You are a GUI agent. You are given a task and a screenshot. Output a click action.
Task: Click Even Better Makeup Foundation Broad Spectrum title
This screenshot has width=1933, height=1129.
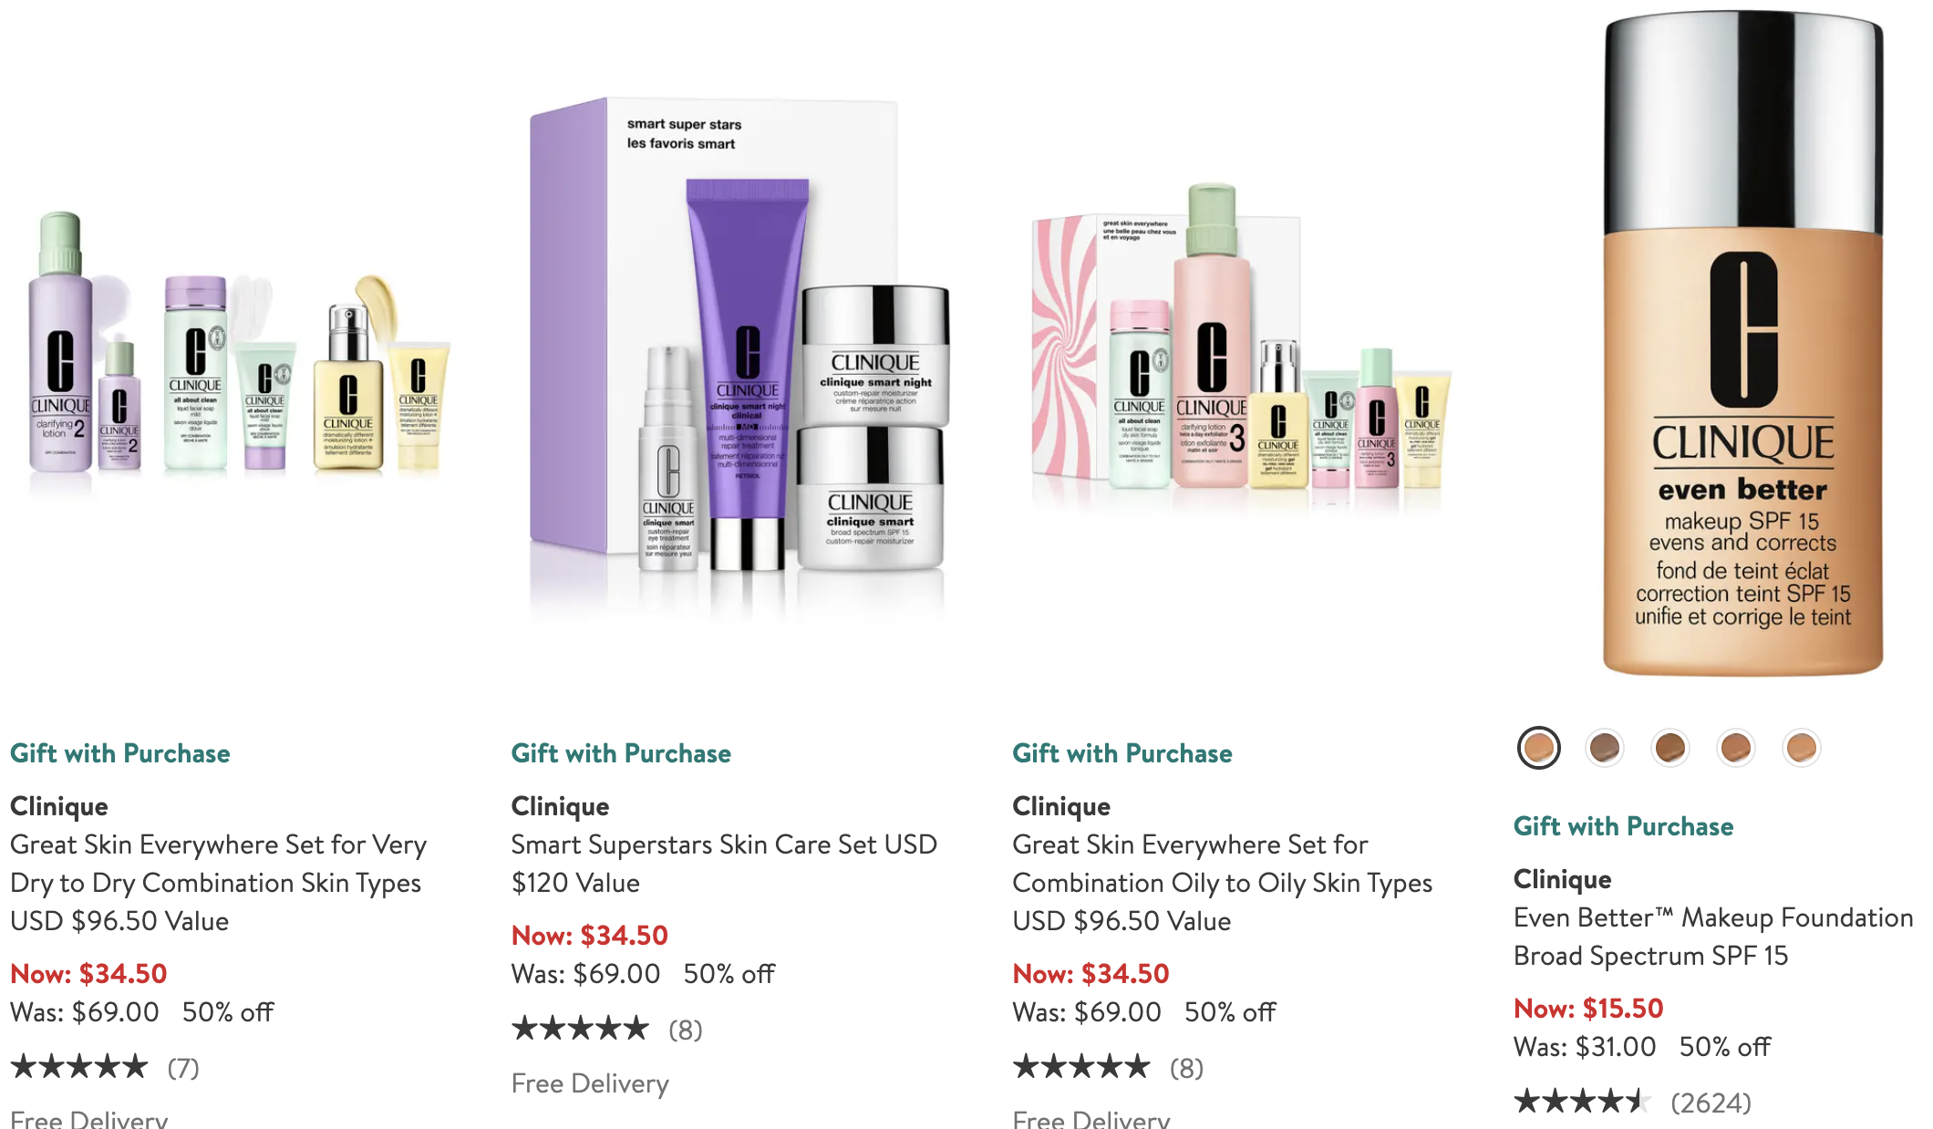pyautogui.click(x=1713, y=937)
